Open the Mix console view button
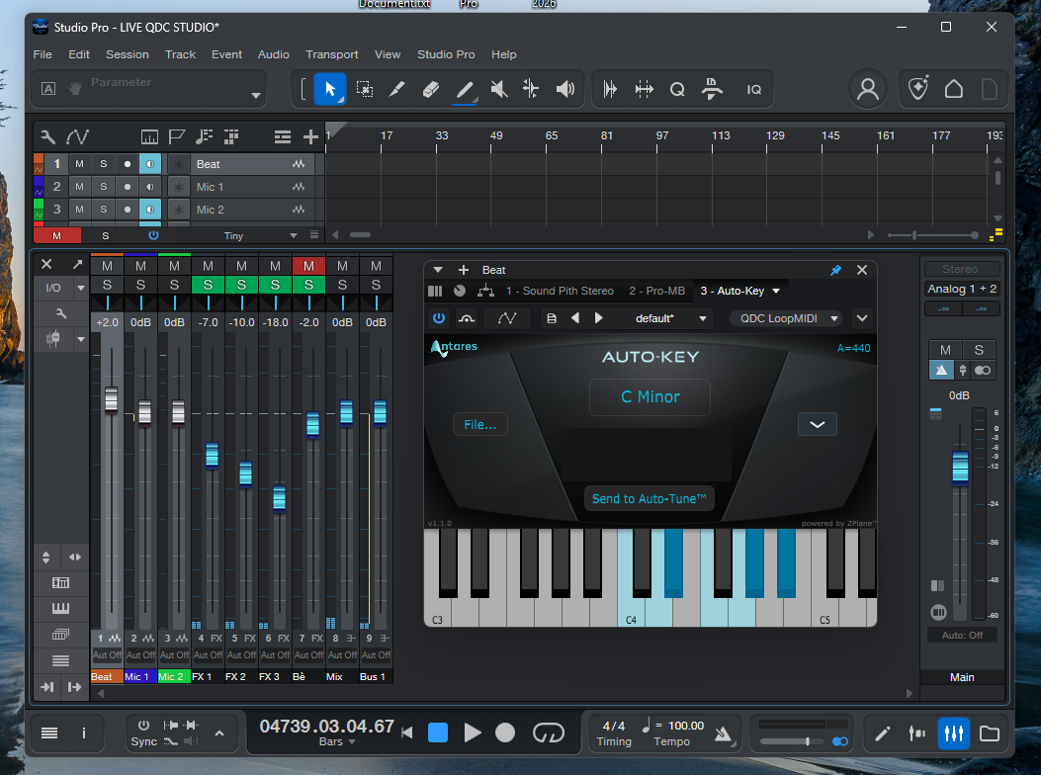The width and height of the screenshot is (1041, 775). pos(953,733)
